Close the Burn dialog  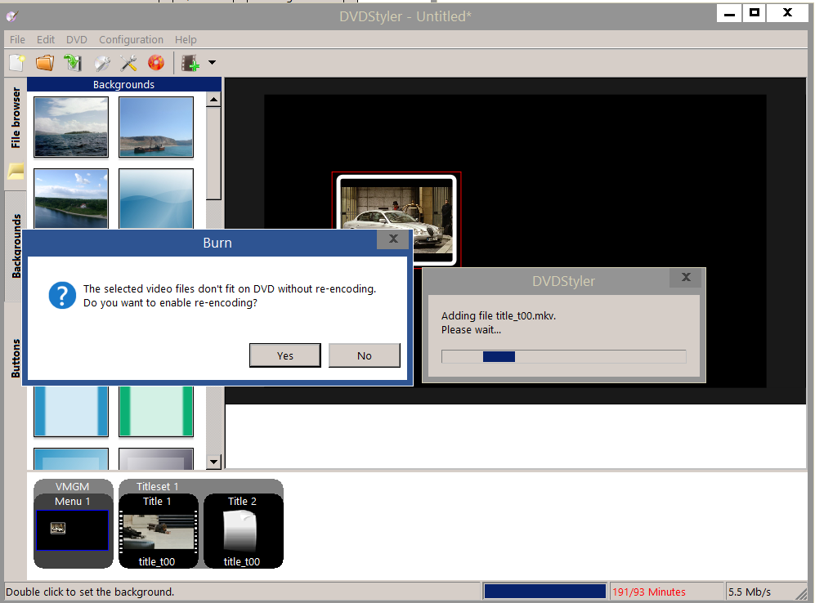[393, 239]
